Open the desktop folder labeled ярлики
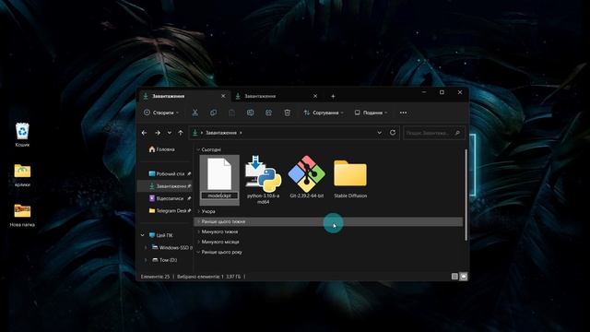This screenshot has width=590, height=332. (22, 175)
